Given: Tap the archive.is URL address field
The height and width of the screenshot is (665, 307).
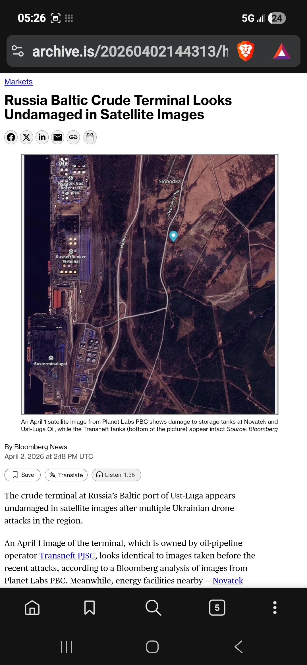Looking at the screenshot, I should pyautogui.click(x=130, y=51).
